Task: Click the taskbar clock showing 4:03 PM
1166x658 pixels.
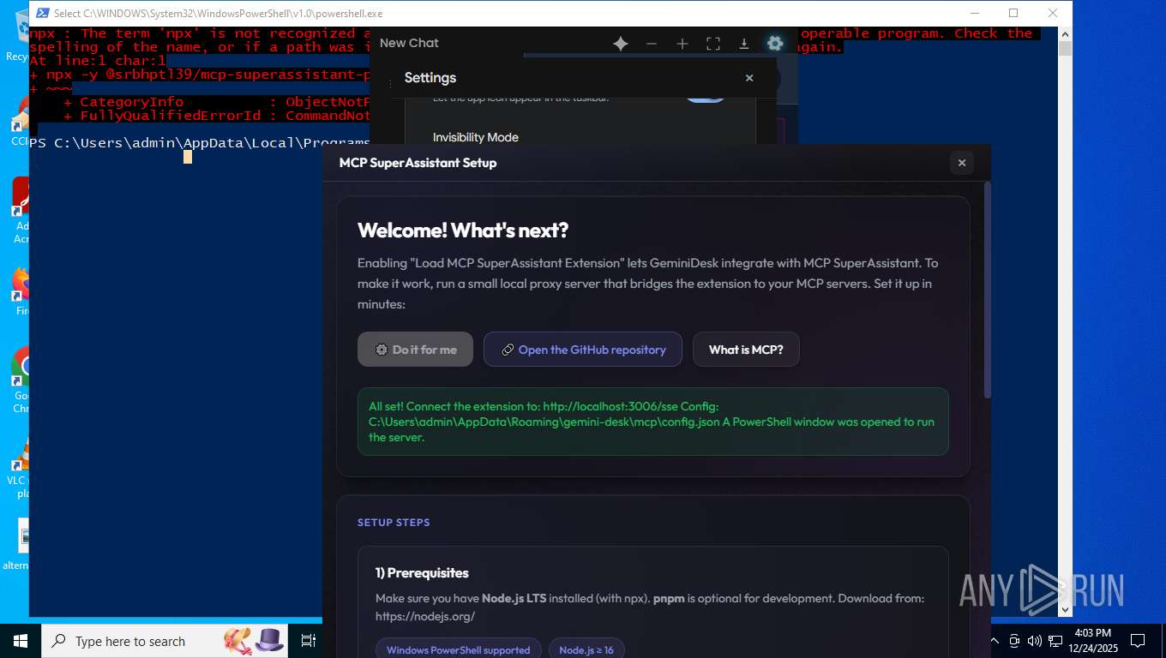Action: [1092, 641]
